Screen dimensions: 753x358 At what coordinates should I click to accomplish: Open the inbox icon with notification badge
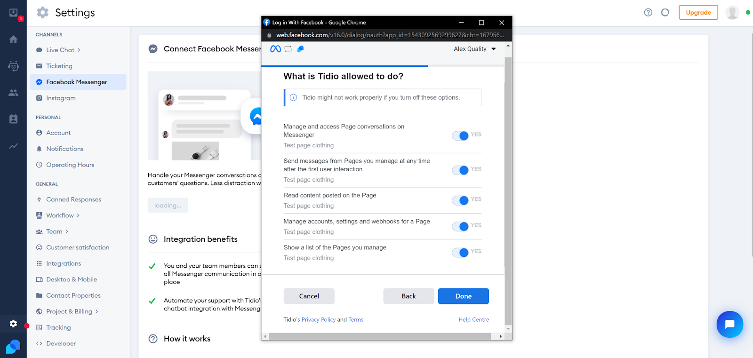tap(14, 13)
